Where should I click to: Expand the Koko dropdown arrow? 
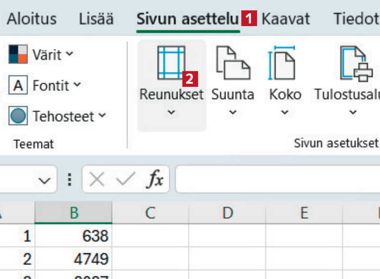[x=285, y=112]
